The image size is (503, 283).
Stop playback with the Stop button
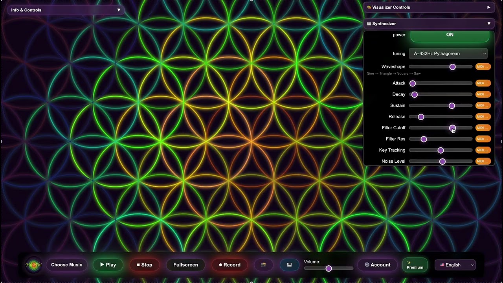(144, 265)
